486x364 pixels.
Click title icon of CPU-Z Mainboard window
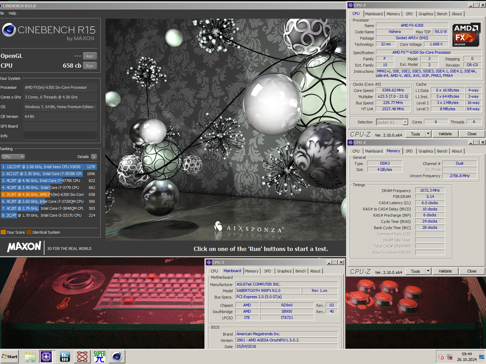209,262
